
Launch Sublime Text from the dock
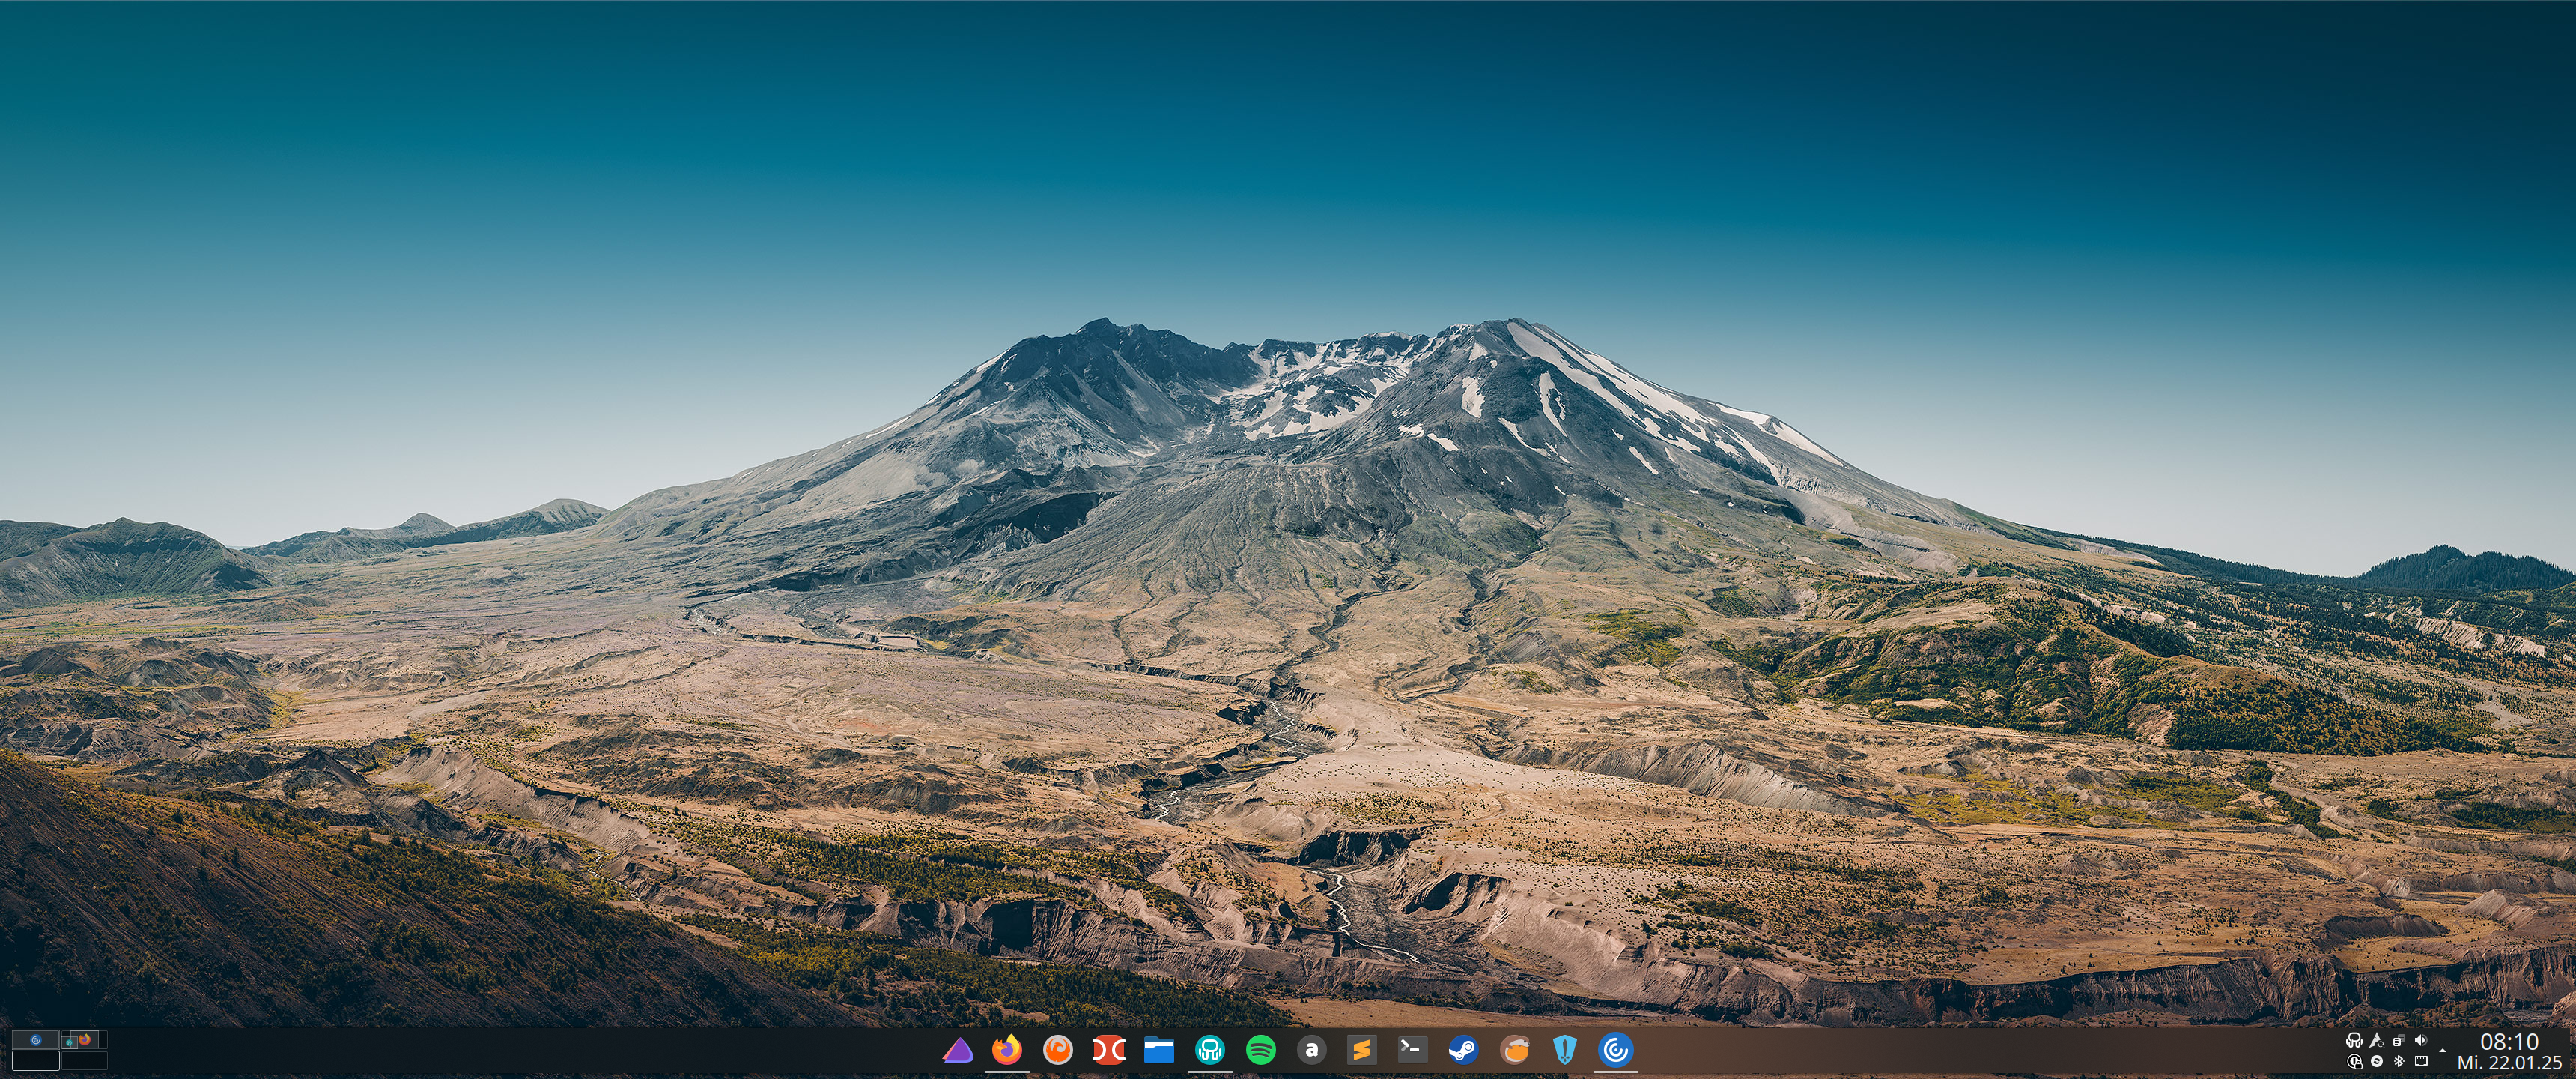click(1361, 1049)
